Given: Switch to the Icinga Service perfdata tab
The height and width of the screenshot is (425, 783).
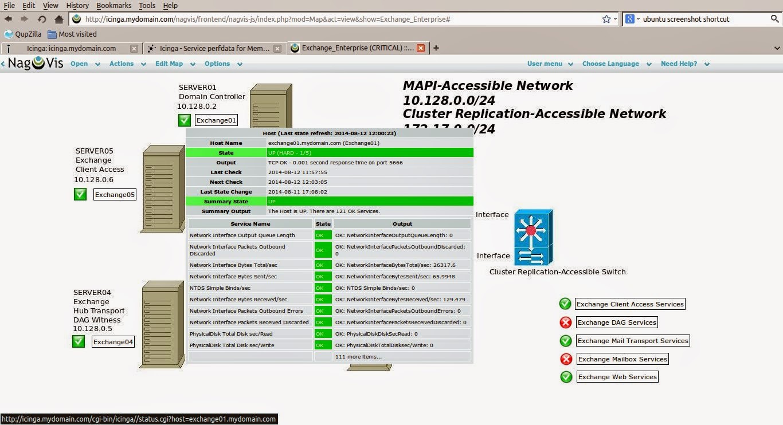Looking at the screenshot, I should click(x=214, y=48).
